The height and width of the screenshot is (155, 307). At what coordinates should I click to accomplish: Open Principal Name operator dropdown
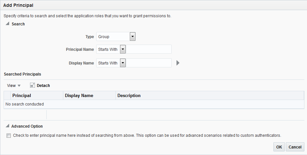123,49
